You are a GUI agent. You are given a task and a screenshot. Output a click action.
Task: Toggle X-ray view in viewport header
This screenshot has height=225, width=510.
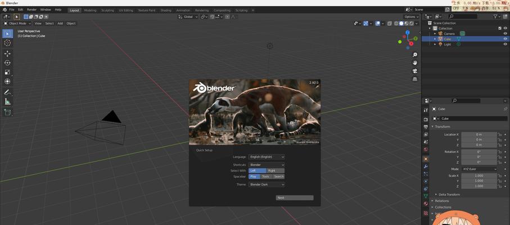point(389,24)
